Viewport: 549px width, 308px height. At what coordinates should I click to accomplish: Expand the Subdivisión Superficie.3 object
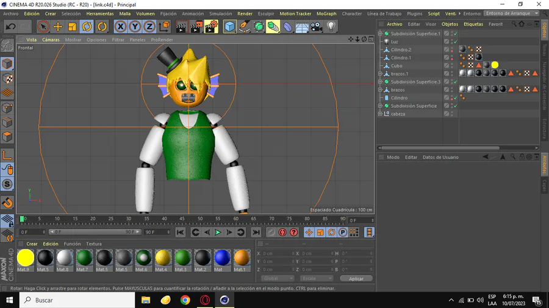click(380, 82)
